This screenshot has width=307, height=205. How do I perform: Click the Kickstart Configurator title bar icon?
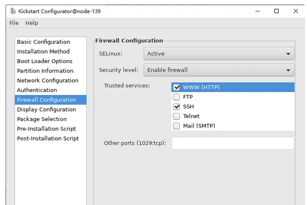point(12,11)
